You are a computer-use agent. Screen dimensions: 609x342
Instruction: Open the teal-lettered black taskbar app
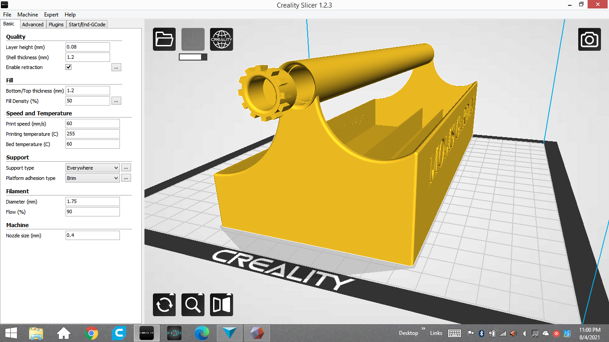tap(174, 333)
